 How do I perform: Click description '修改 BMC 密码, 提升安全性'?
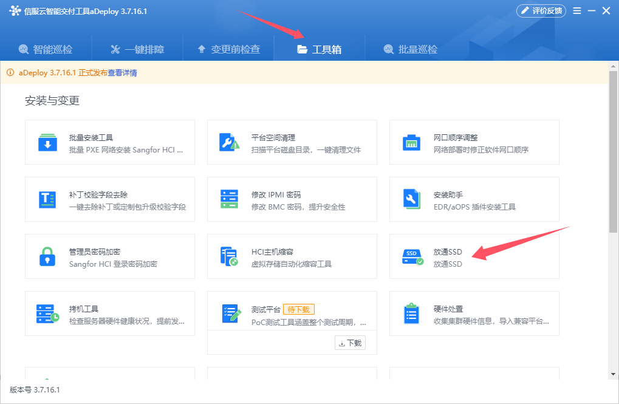click(x=298, y=207)
